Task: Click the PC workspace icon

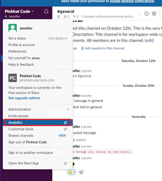Action: pos(12,78)
